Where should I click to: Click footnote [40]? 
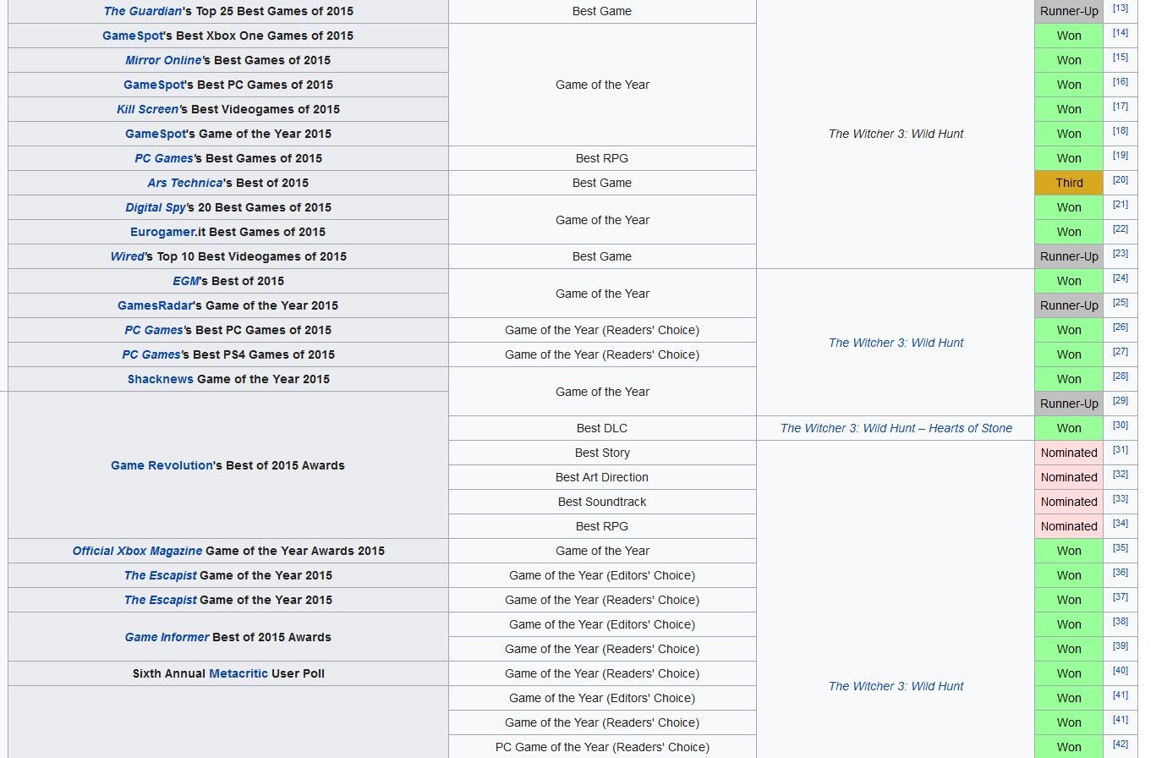click(1120, 671)
